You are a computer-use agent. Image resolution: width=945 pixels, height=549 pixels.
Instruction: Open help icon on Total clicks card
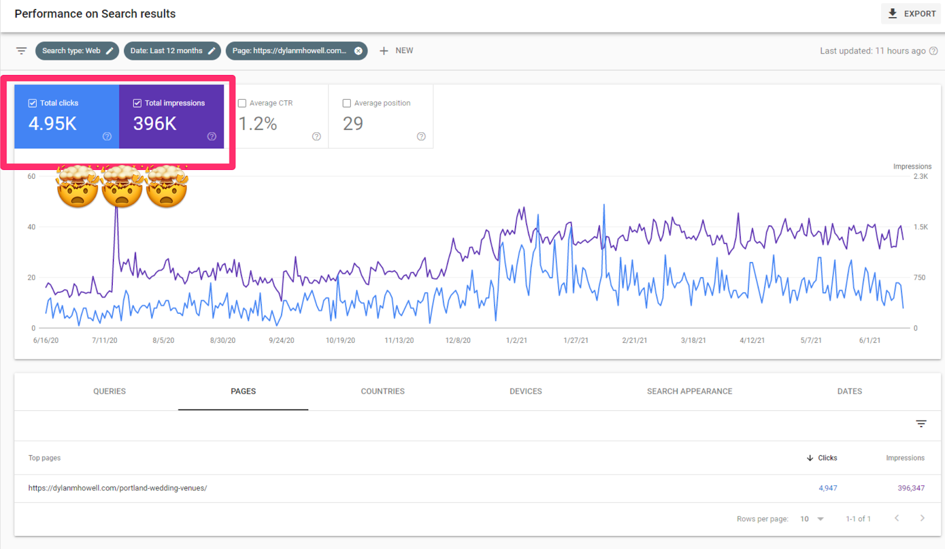[x=107, y=136]
